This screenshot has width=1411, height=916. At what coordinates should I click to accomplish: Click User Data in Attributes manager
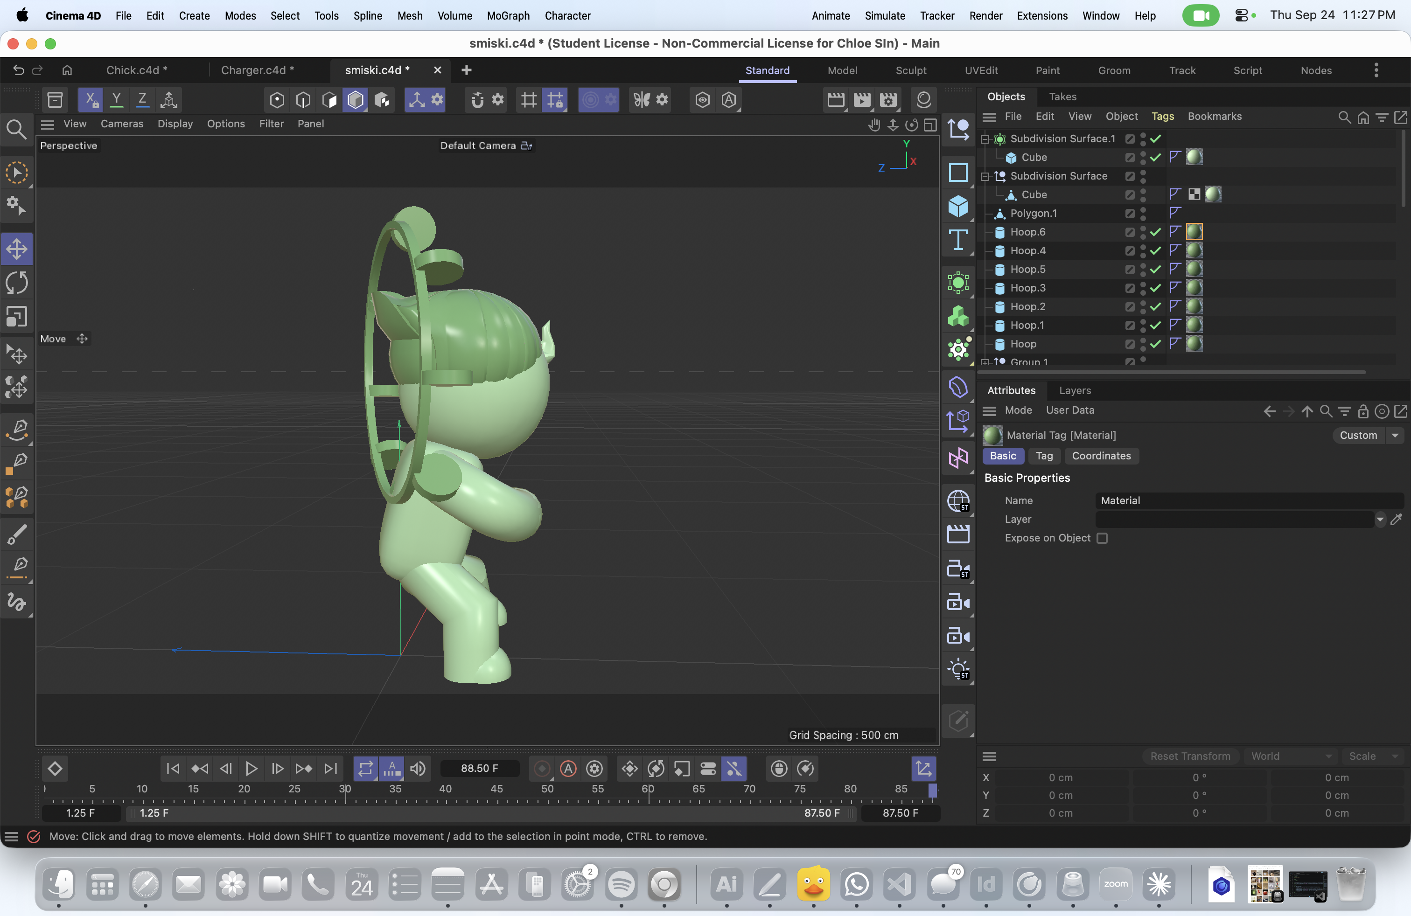[1069, 410]
